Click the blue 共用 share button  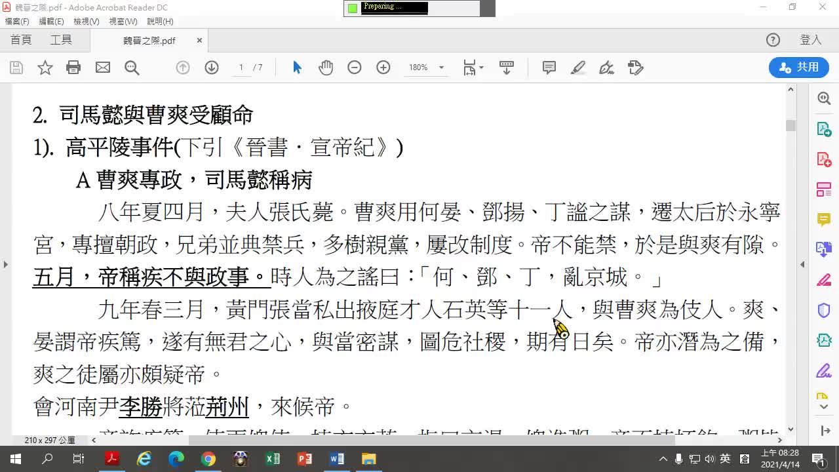(798, 68)
